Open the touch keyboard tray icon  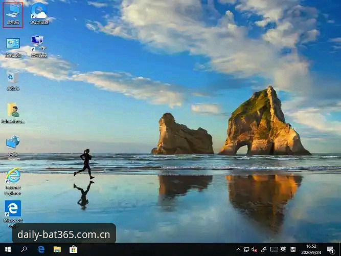tap(274, 249)
